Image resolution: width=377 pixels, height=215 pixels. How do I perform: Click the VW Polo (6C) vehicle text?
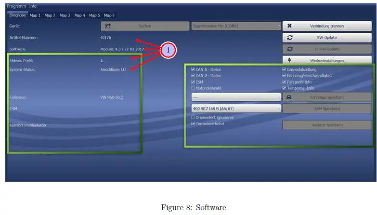coord(112,97)
